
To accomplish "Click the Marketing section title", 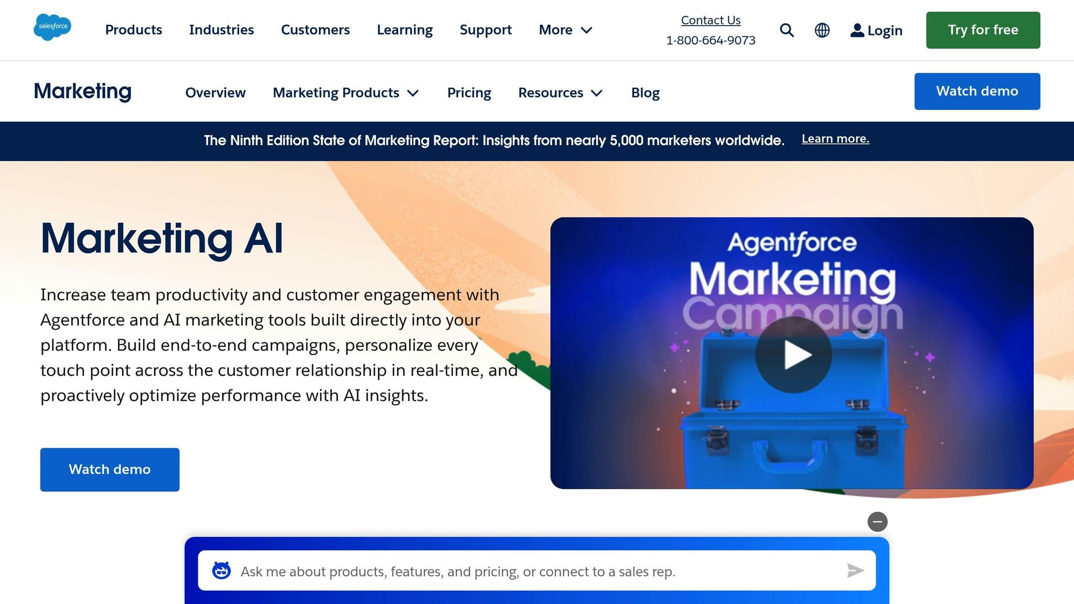I will coord(83,91).
